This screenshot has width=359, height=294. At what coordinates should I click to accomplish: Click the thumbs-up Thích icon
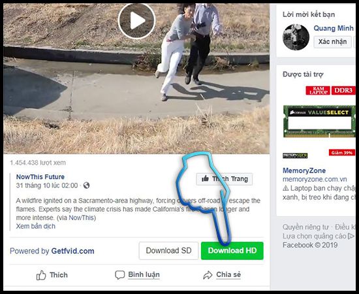tap(41, 275)
